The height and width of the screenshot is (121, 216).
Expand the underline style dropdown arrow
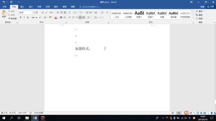[30, 17]
